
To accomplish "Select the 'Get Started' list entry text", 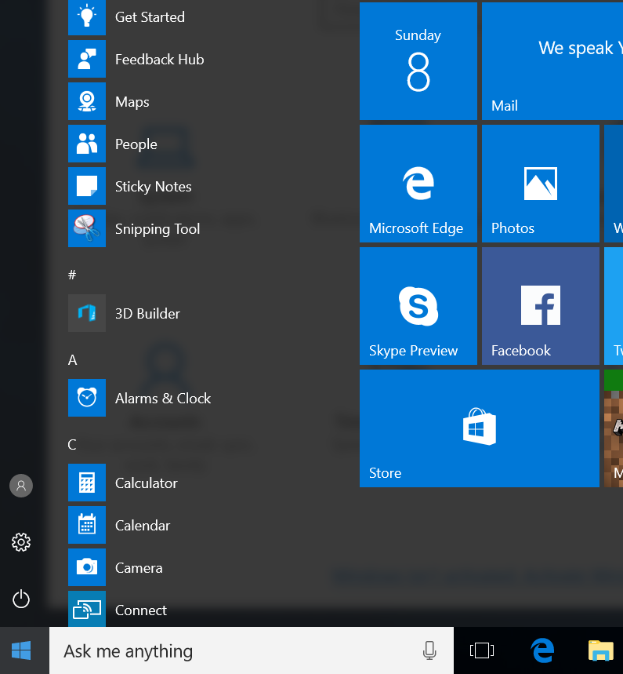I will [150, 17].
